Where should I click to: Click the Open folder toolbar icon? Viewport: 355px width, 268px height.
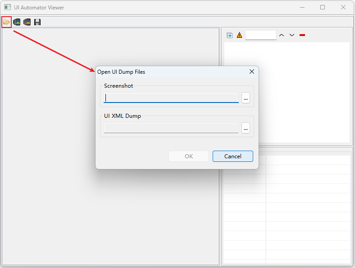click(x=6, y=22)
